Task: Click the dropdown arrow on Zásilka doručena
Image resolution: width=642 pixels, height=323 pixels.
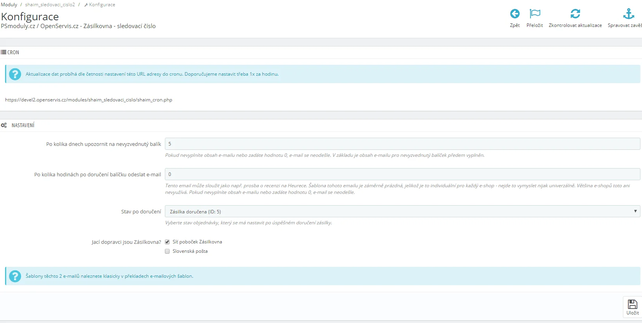Action: click(635, 211)
